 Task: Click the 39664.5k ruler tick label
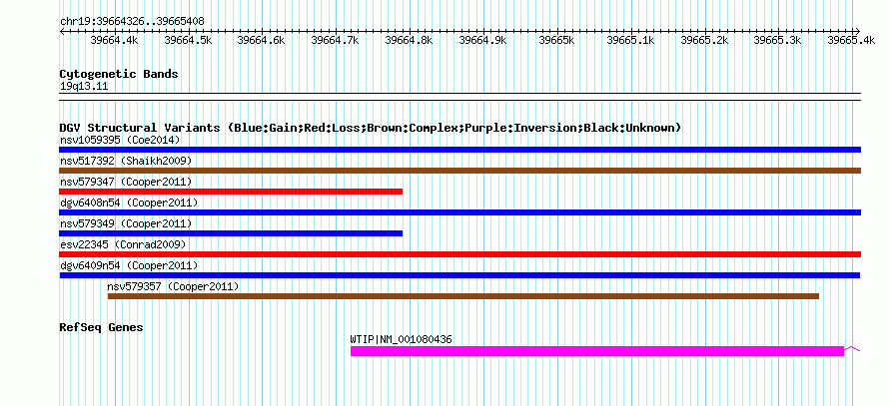point(188,40)
